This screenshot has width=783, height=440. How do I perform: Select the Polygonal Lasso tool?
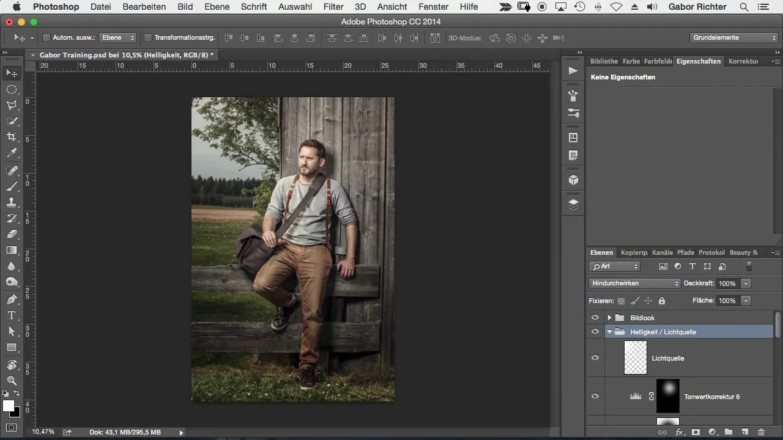(x=12, y=105)
